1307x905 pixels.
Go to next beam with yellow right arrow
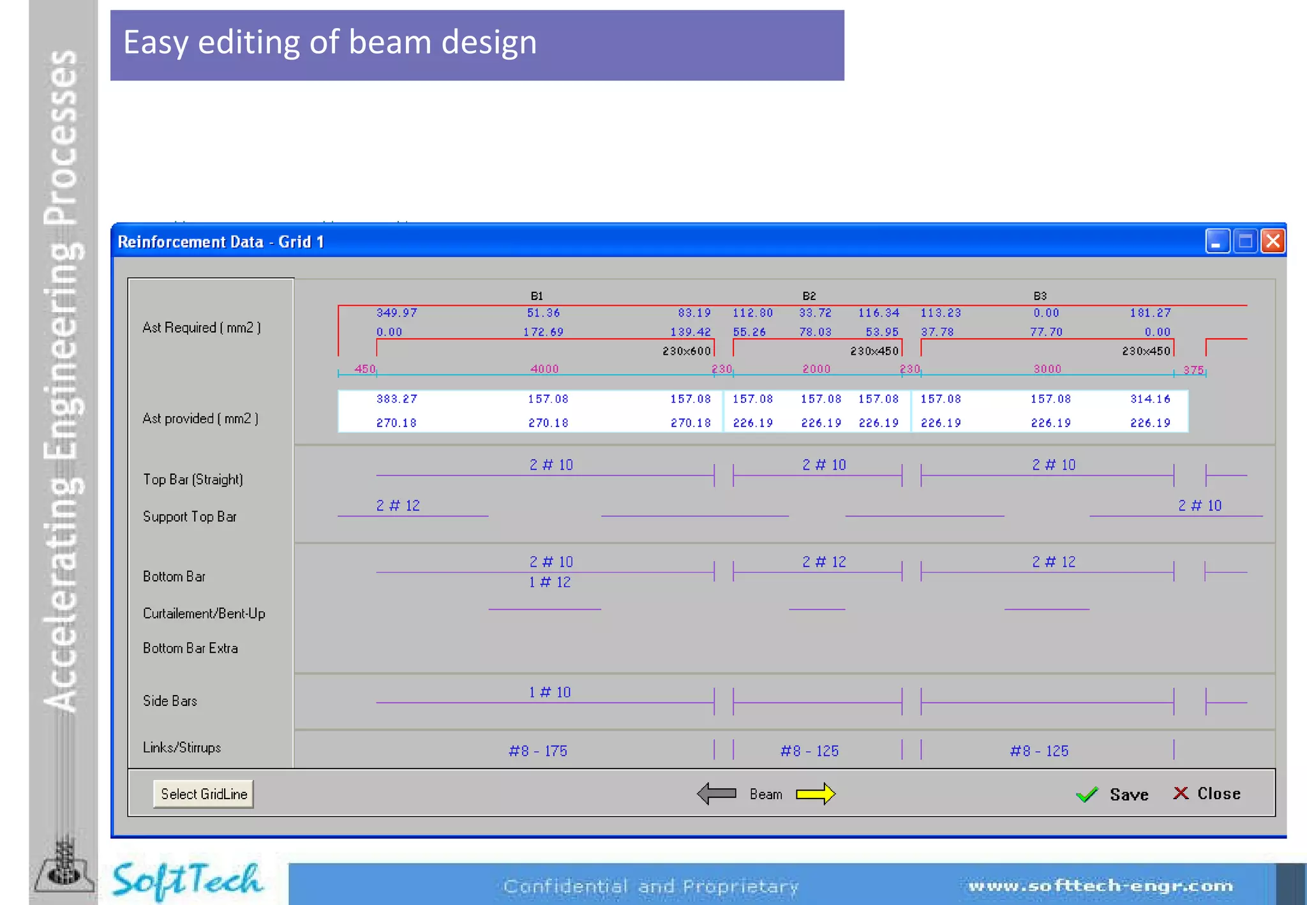click(x=816, y=794)
